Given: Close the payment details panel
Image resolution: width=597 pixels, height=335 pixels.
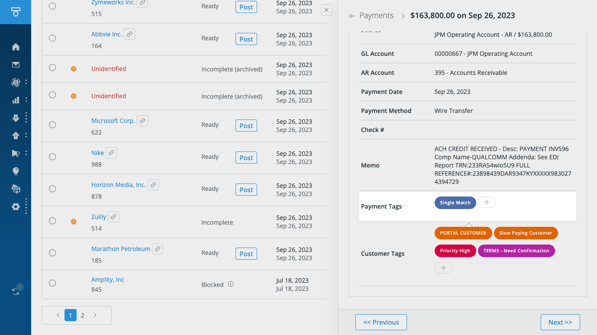Looking at the screenshot, I should coord(326,10).
